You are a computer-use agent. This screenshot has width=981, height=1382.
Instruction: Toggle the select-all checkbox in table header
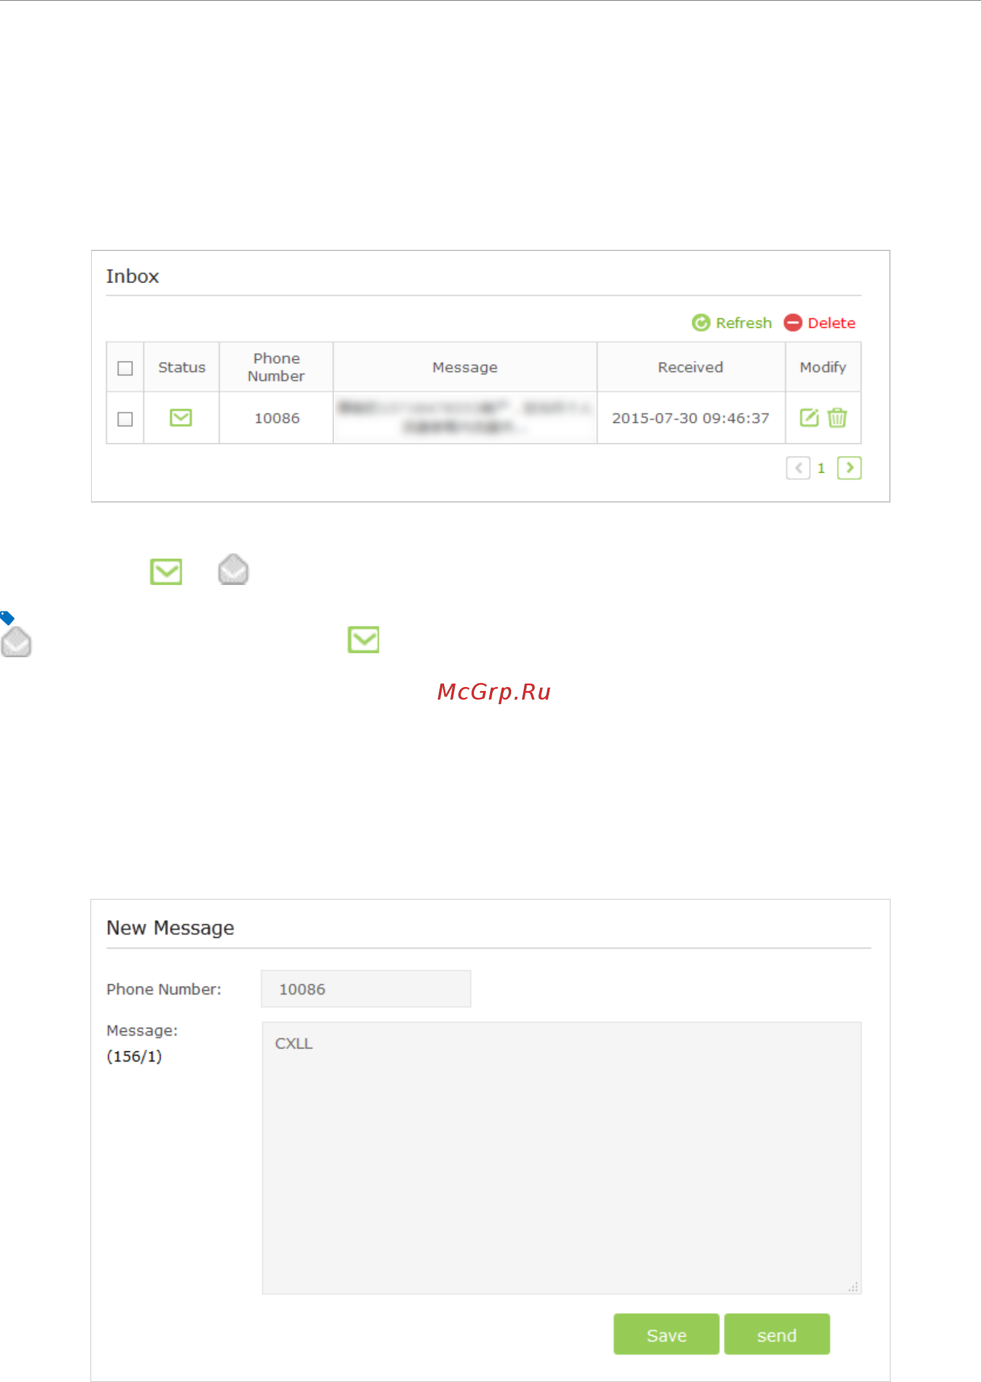125,368
